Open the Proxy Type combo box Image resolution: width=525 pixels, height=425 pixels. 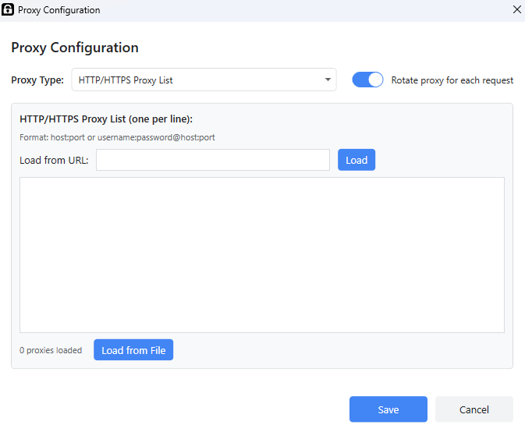coord(203,80)
